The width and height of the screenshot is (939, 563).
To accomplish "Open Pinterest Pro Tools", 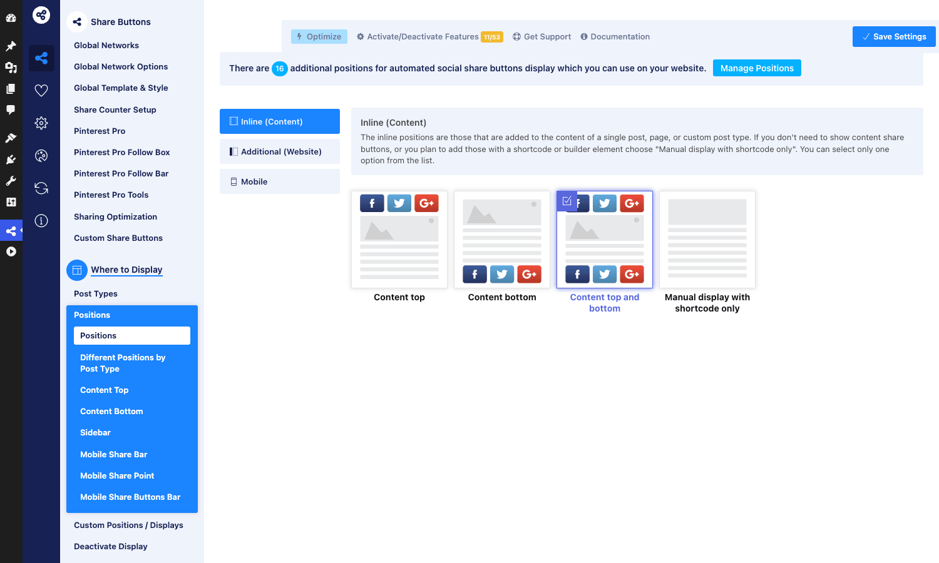I will click(111, 195).
